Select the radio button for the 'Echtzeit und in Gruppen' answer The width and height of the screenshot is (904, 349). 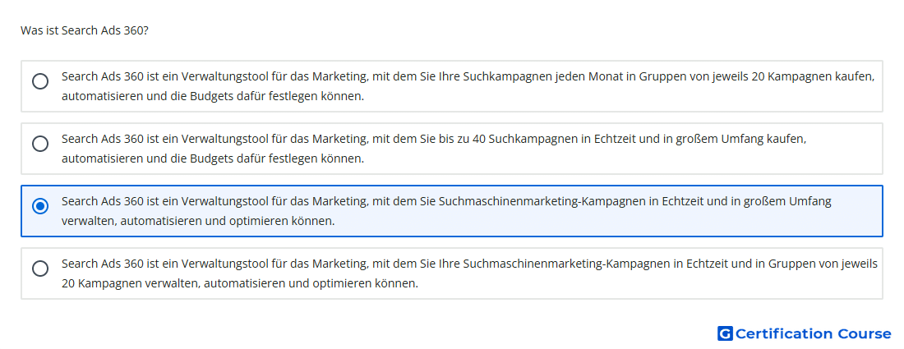coord(40,269)
